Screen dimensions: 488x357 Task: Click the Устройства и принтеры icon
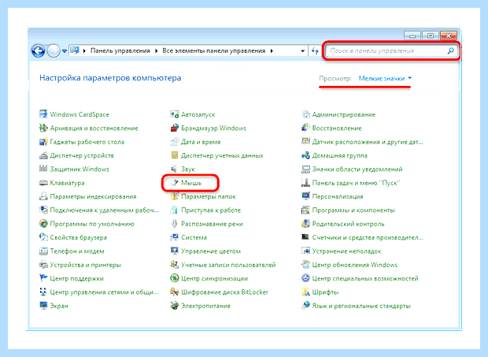click(x=43, y=265)
